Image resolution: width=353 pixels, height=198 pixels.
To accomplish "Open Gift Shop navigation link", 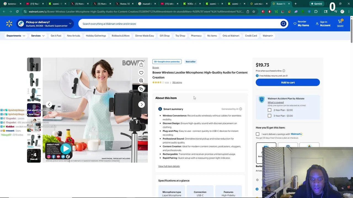I will (165, 36).
